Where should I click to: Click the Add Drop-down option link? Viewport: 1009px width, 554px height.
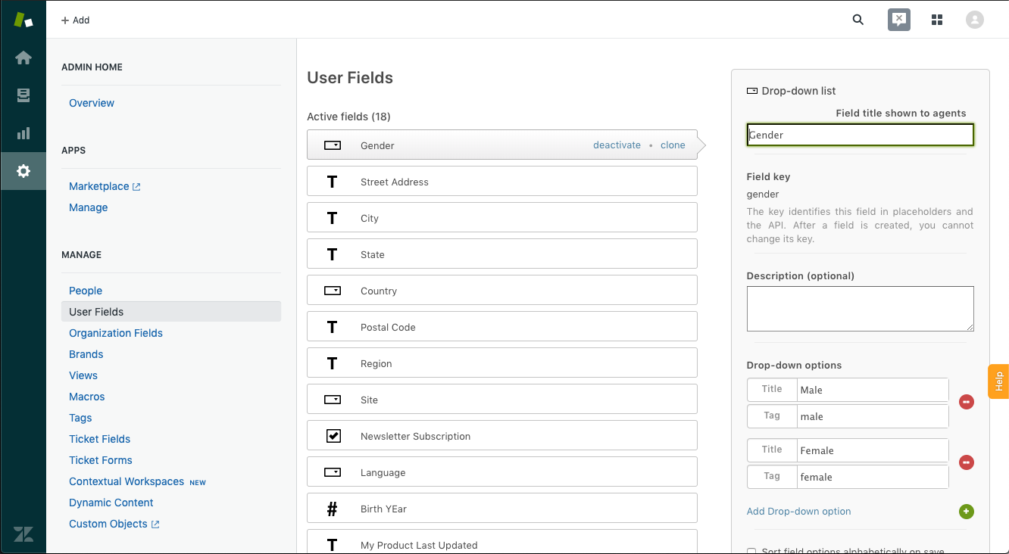798,511
